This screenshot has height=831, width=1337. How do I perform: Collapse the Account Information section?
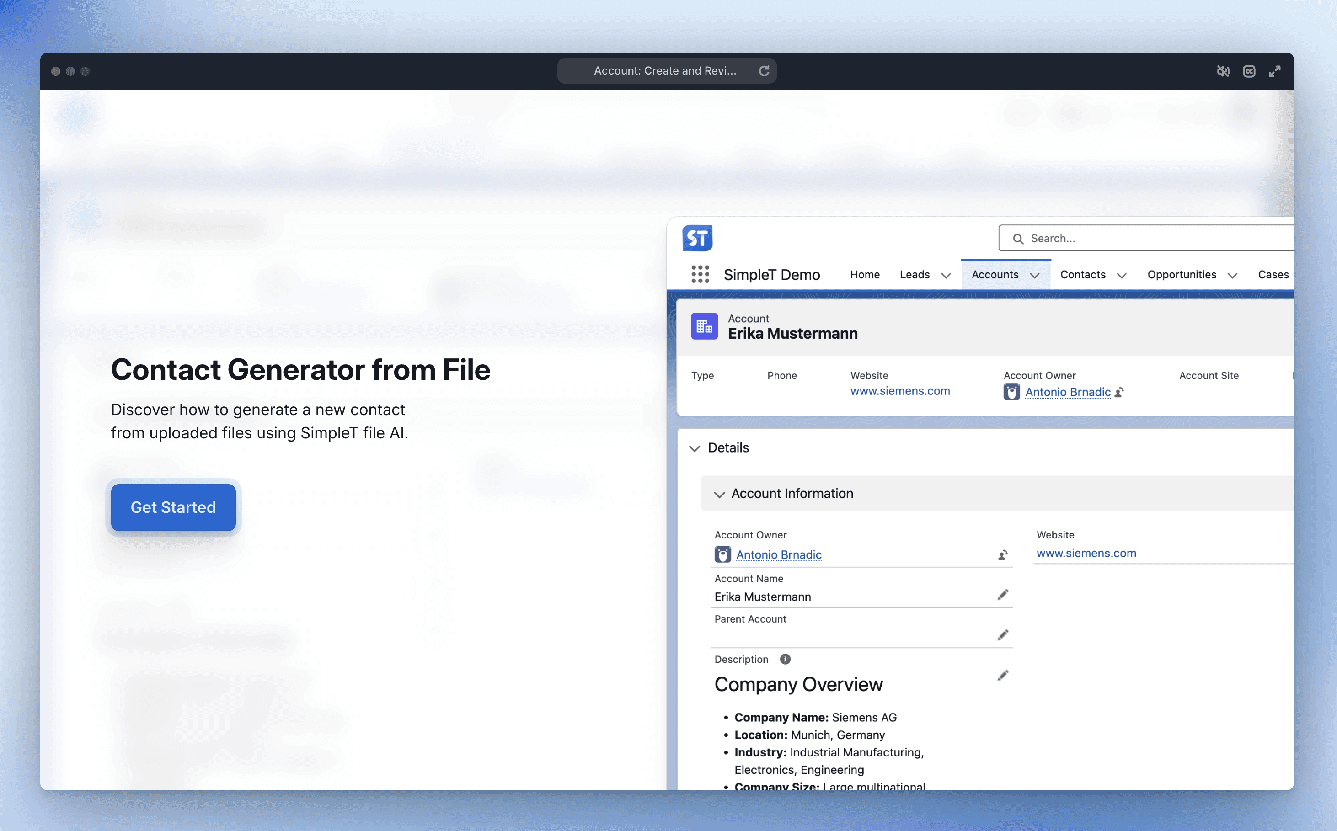(719, 494)
